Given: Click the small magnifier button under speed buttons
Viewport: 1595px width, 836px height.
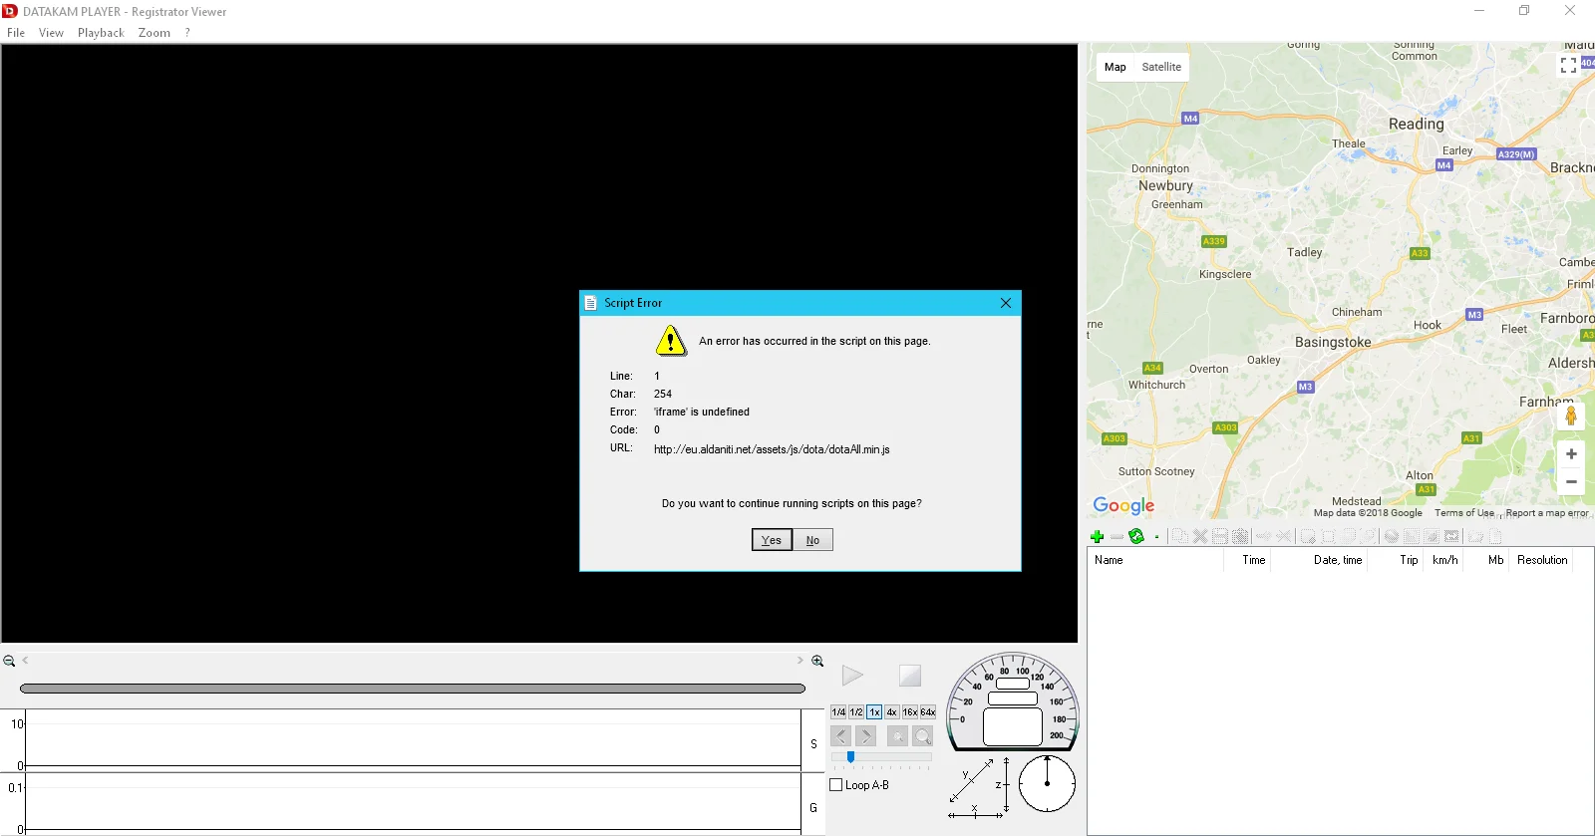Looking at the screenshot, I should click(x=897, y=736).
